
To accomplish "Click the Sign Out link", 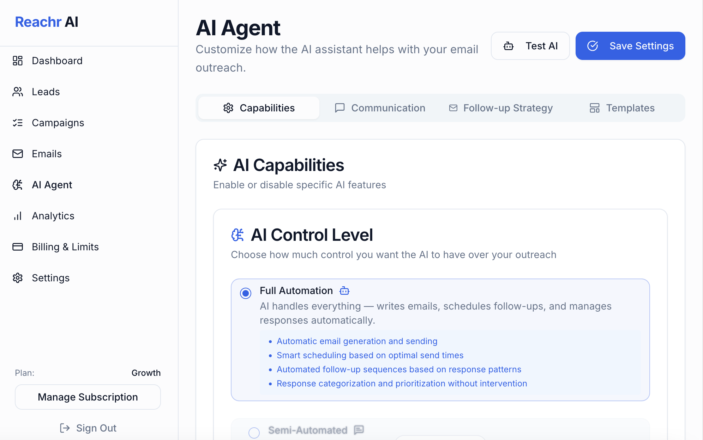I will [x=88, y=428].
